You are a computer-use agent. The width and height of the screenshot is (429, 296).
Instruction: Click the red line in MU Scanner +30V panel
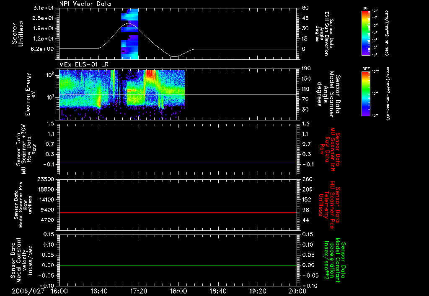178,162
